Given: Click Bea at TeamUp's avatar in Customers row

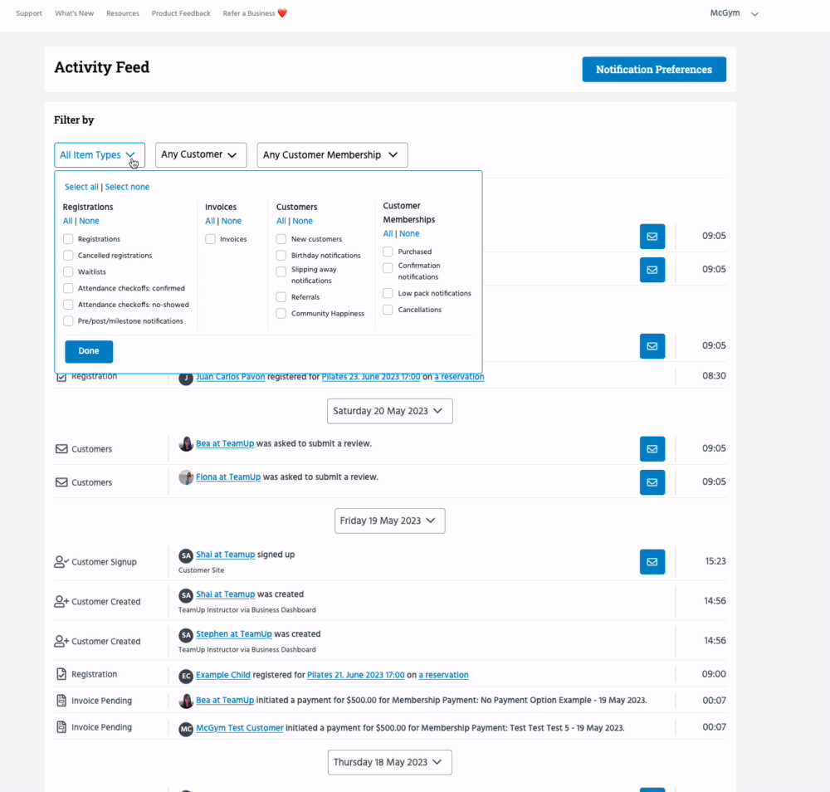Looking at the screenshot, I should coord(186,444).
